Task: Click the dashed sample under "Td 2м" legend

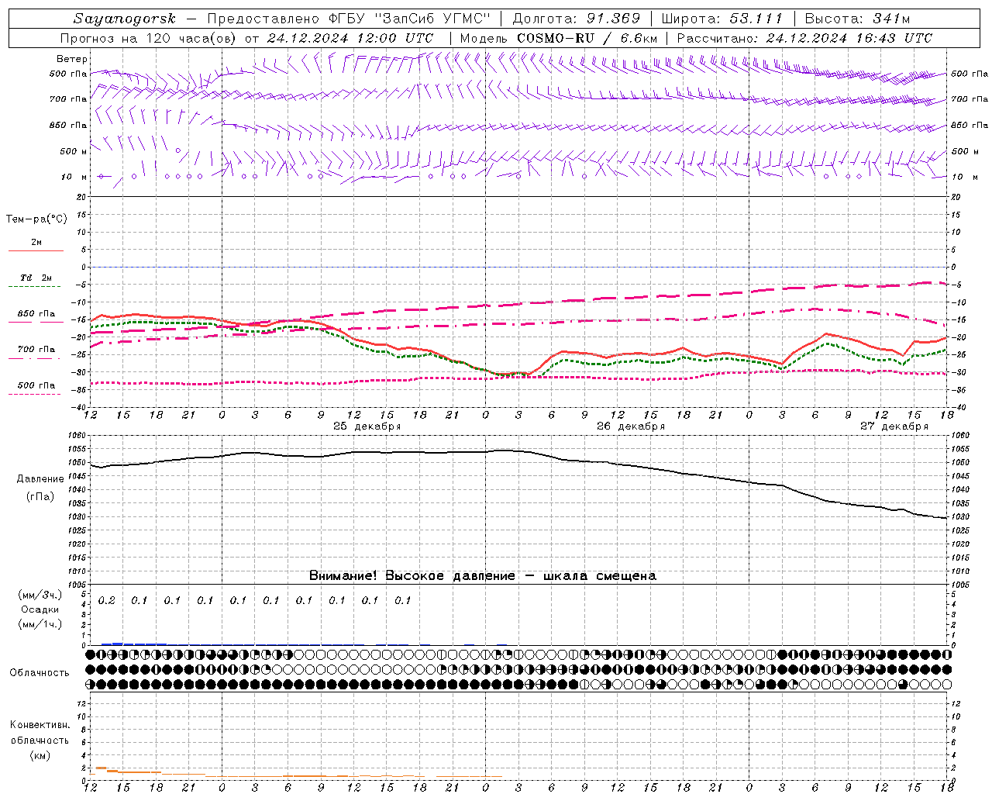Action: (36, 287)
